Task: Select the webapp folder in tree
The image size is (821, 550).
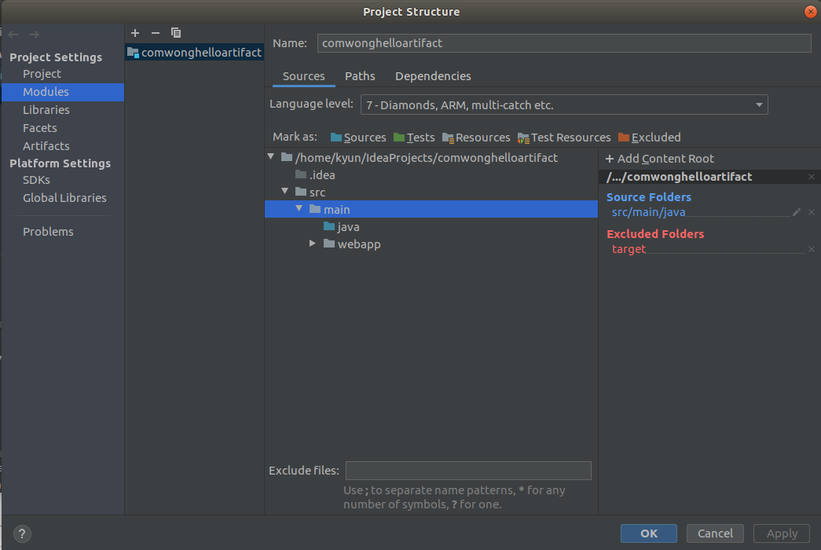Action: tap(352, 244)
